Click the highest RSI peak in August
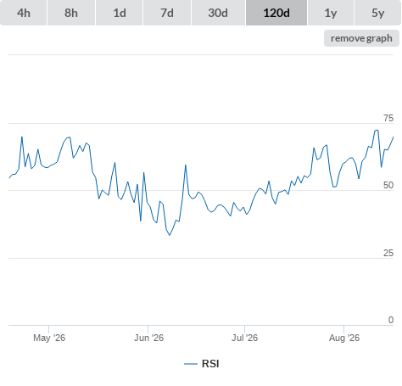This screenshot has width=402, height=386. 377,131
